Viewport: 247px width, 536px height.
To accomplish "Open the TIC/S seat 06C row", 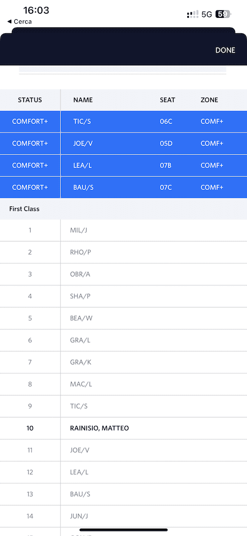I will [123, 121].
